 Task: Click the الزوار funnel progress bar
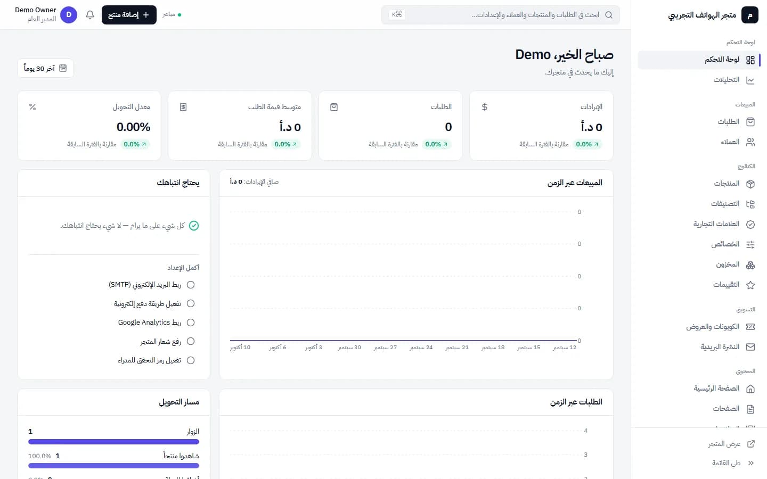(x=113, y=442)
